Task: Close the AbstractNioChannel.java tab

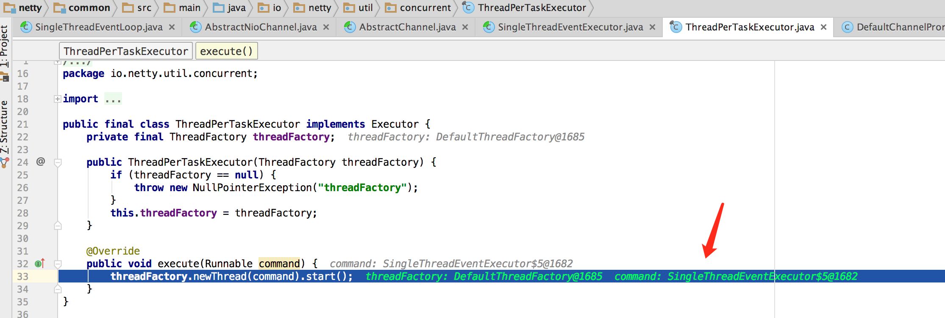Action: (326, 27)
